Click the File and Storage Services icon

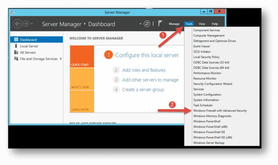pyautogui.click(x=16, y=59)
